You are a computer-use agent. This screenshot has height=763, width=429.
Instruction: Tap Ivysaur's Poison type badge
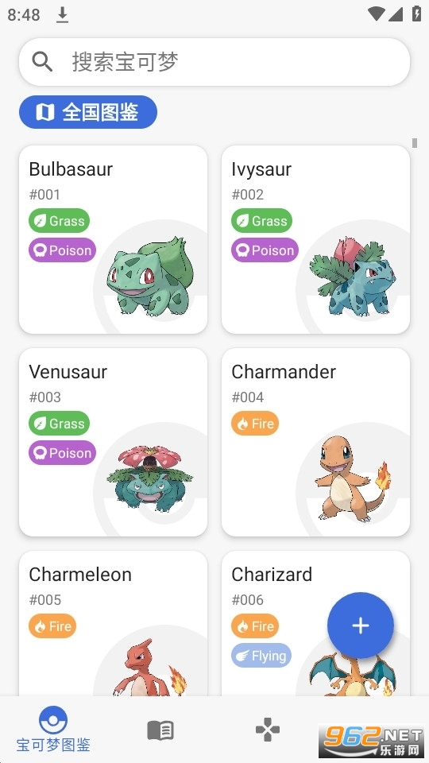265,250
